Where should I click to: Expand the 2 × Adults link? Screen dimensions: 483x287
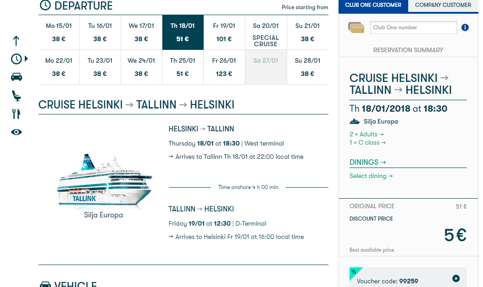pyautogui.click(x=366, y=134)
